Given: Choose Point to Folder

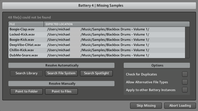Looking at the screenshot, I should point(26,91).
